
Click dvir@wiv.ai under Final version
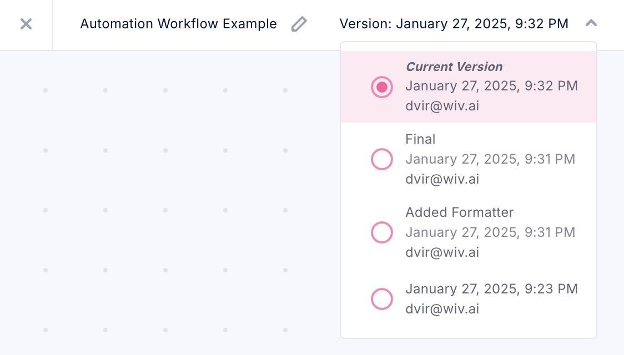442,179
